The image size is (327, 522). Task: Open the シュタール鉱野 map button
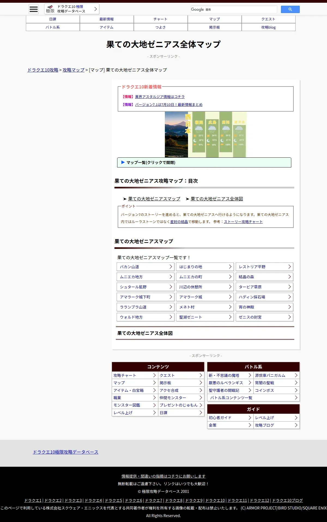coord(146,287)
